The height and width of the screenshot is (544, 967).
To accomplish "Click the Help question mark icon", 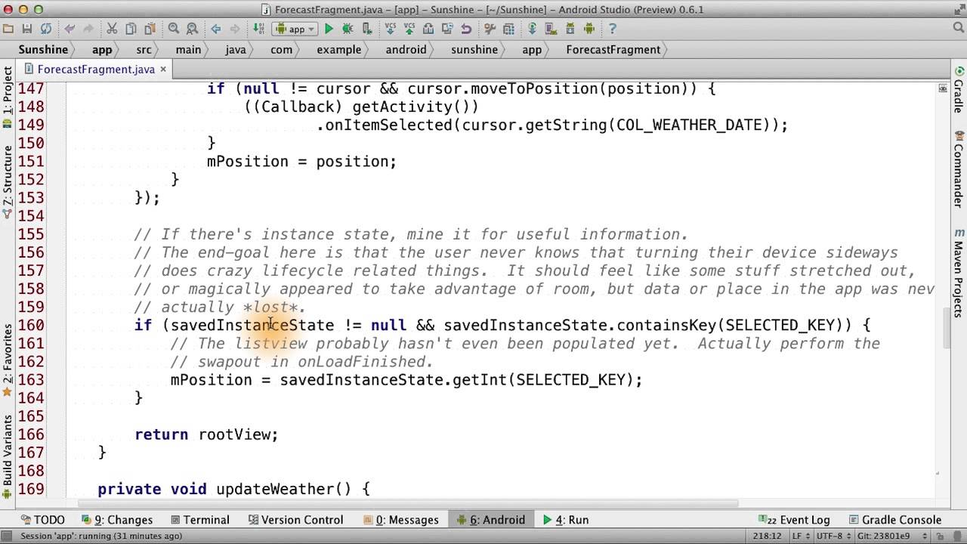I will pyautogui.click(x=612, y=29).
